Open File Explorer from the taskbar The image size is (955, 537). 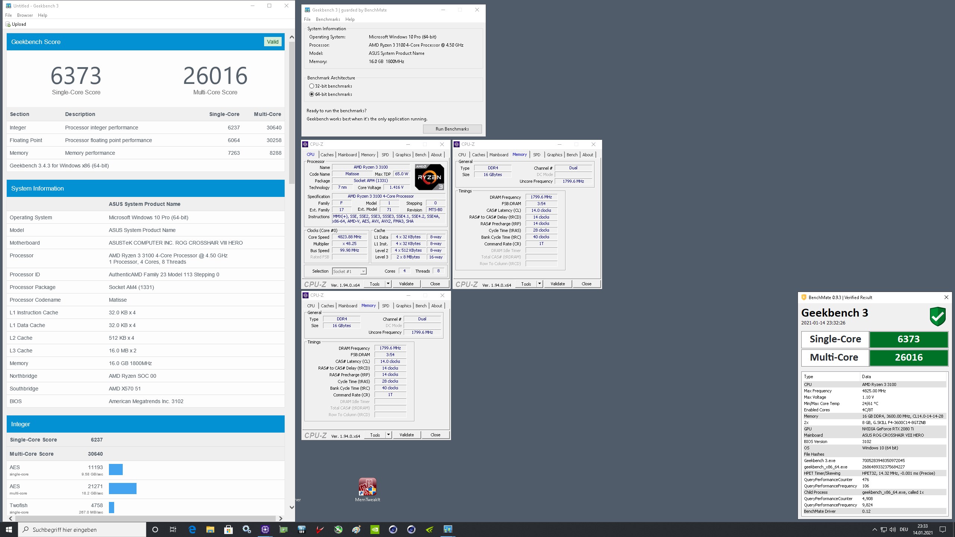[x=210, y=530]
